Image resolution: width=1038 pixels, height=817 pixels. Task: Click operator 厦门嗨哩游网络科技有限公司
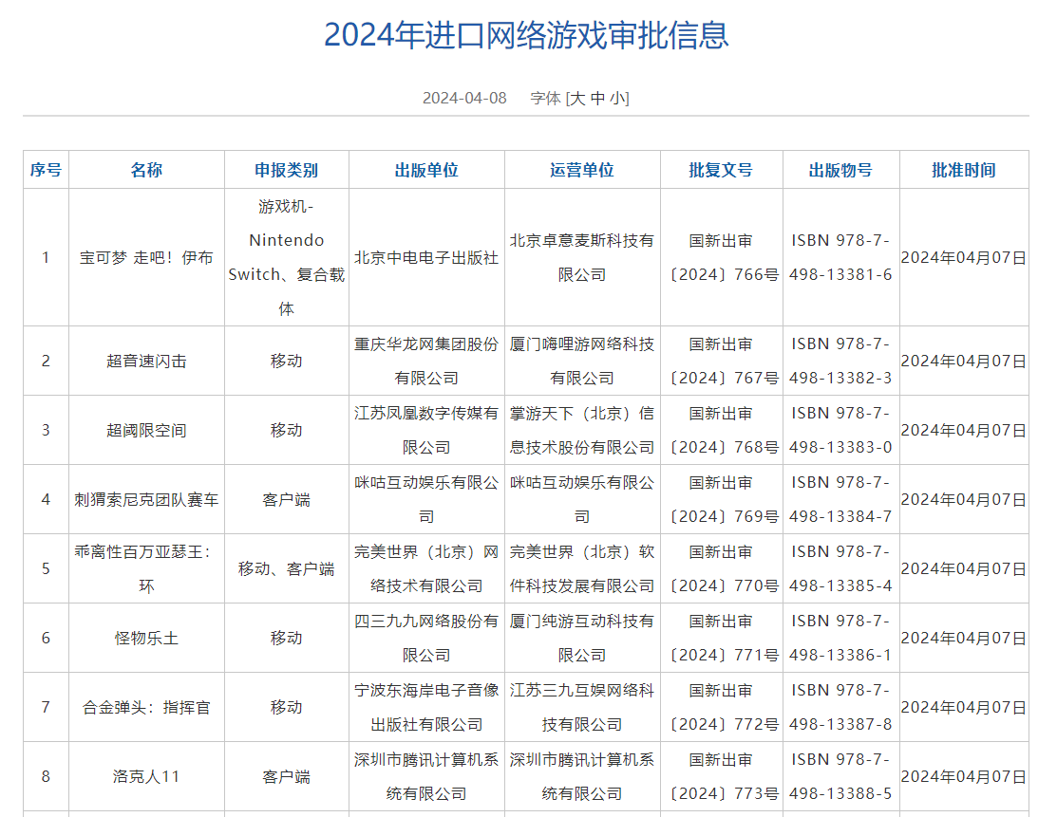click(x=582, y=362)
